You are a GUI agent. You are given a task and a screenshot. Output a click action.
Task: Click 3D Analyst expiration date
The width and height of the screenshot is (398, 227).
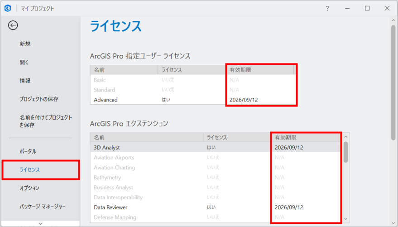289,148
